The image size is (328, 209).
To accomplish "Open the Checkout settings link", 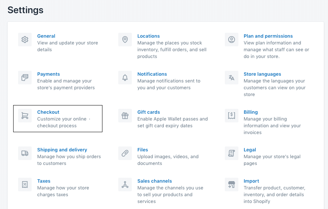I will pos(48,112).
